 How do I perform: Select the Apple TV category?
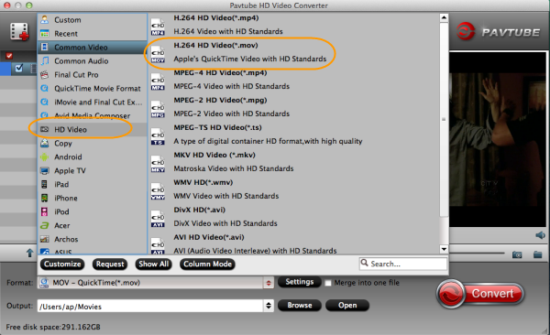click(93, 170)
